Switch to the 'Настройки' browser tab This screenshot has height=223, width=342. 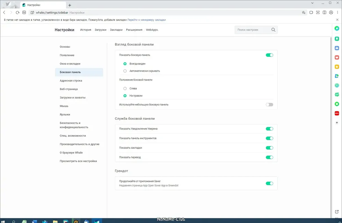(43, 5)
